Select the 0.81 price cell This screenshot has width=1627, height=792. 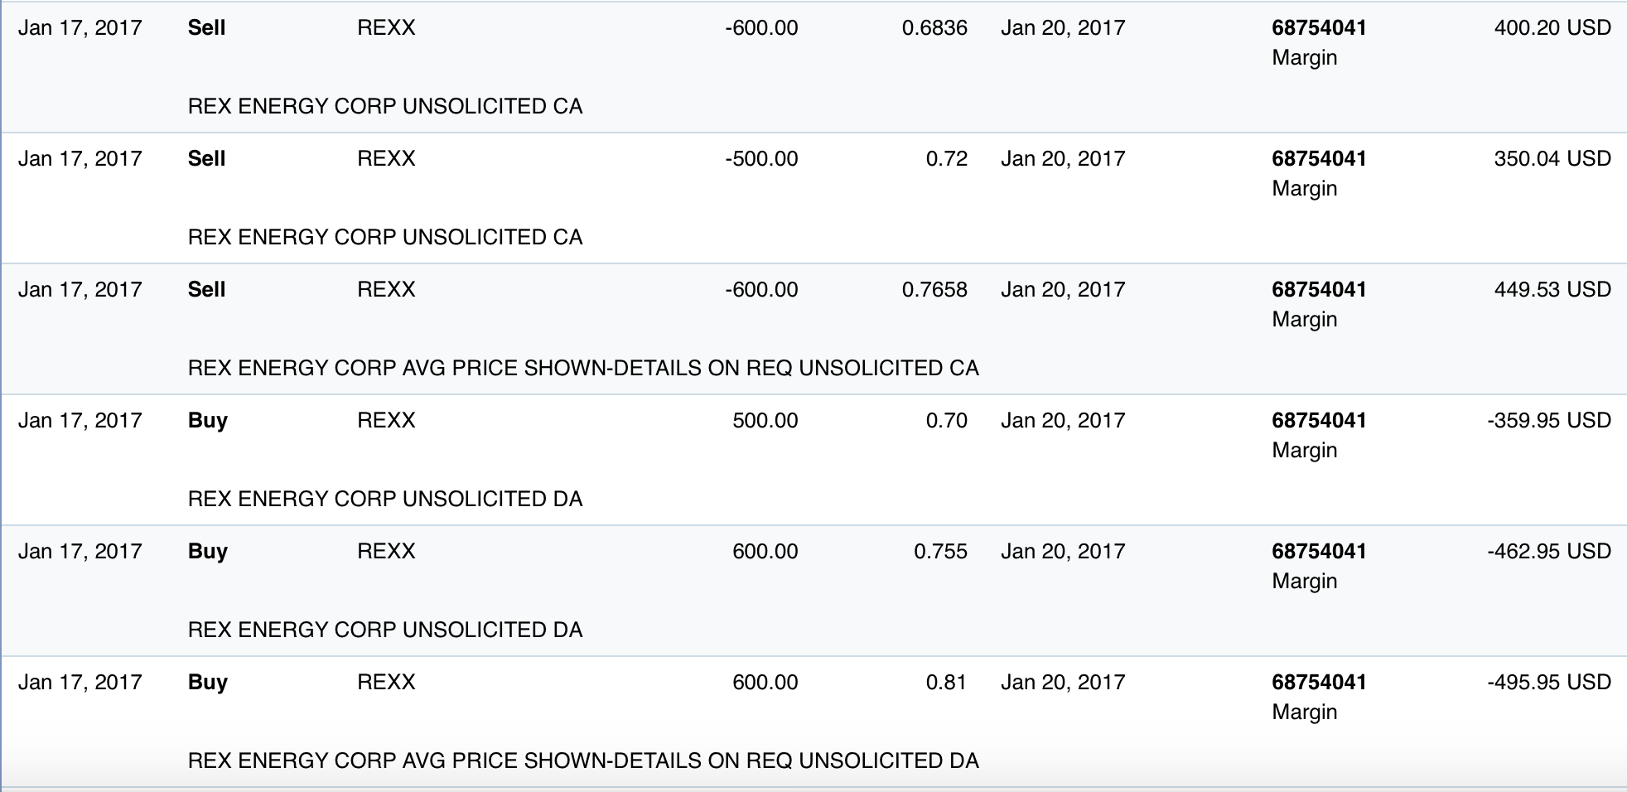point(946,683)
